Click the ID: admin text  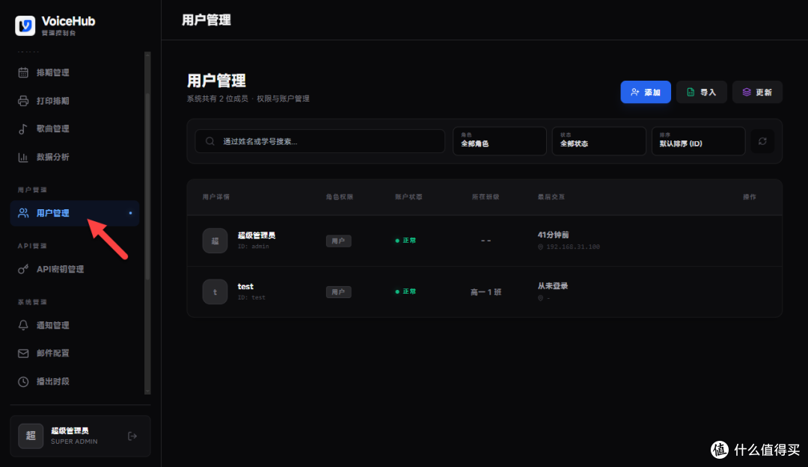[254, 247]
